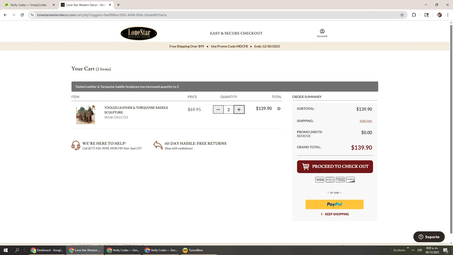Click Add Info for shipping
Image resolution: width=453 pixels, height=255 pixels.
click(366, 121)
